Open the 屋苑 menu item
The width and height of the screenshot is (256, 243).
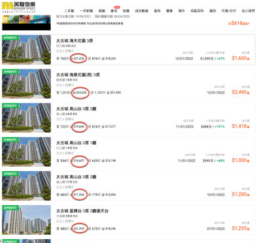click(157, 11)
